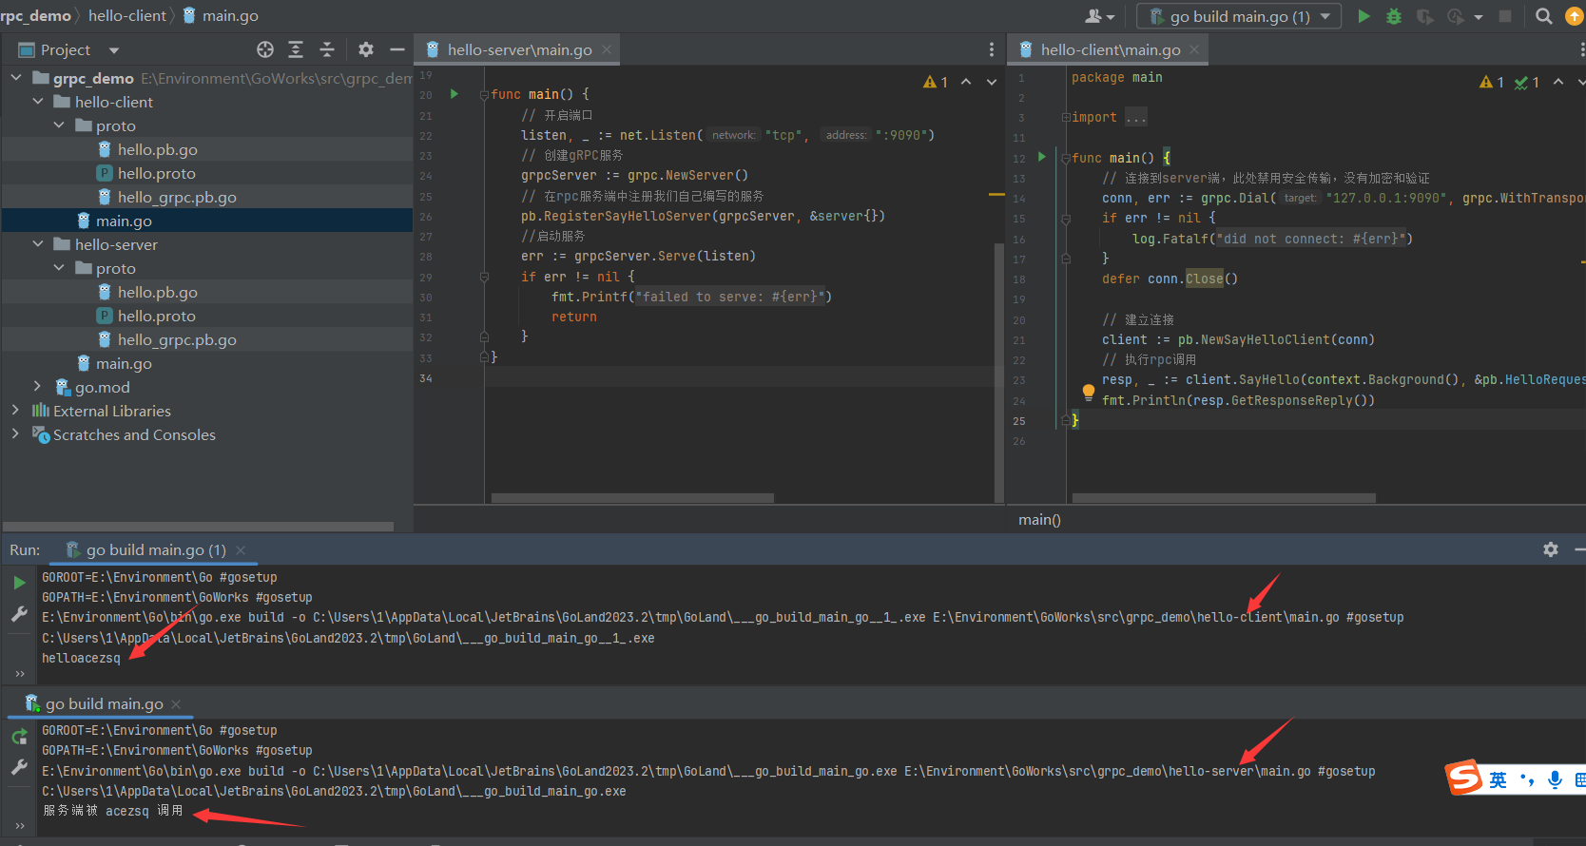Click server editor horizontal scrollbar

click(x=632, y=498)
